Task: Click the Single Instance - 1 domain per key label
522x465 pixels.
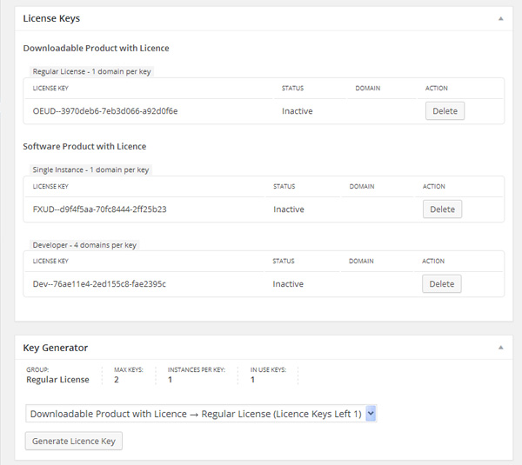Action: pyautogui.click(x=90, y=170)
